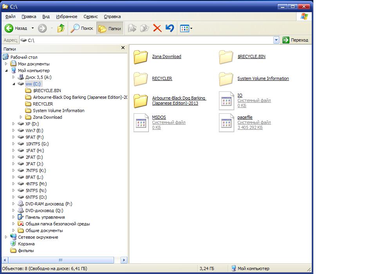Select 10NTFS (G:) drive in tree

click(x=37, y=144)
